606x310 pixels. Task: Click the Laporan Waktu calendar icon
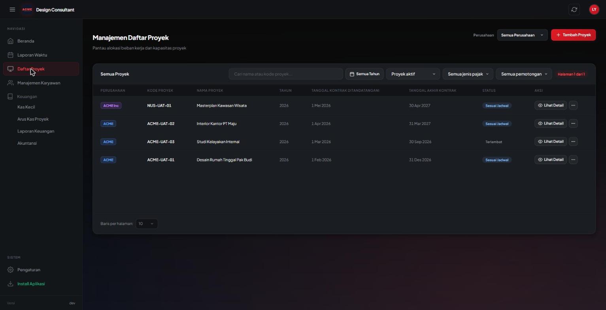(x=11, y=55)
